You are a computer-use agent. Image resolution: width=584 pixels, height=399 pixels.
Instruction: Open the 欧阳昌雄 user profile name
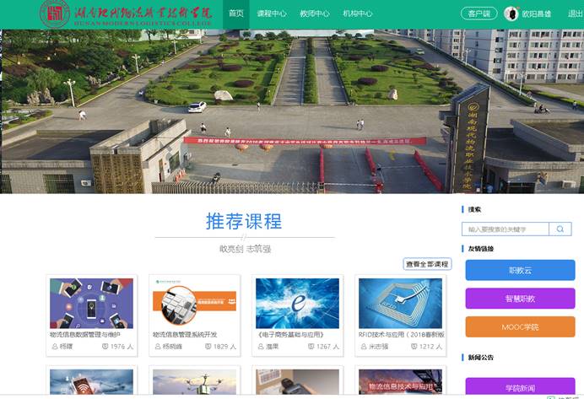pos(537,14)
